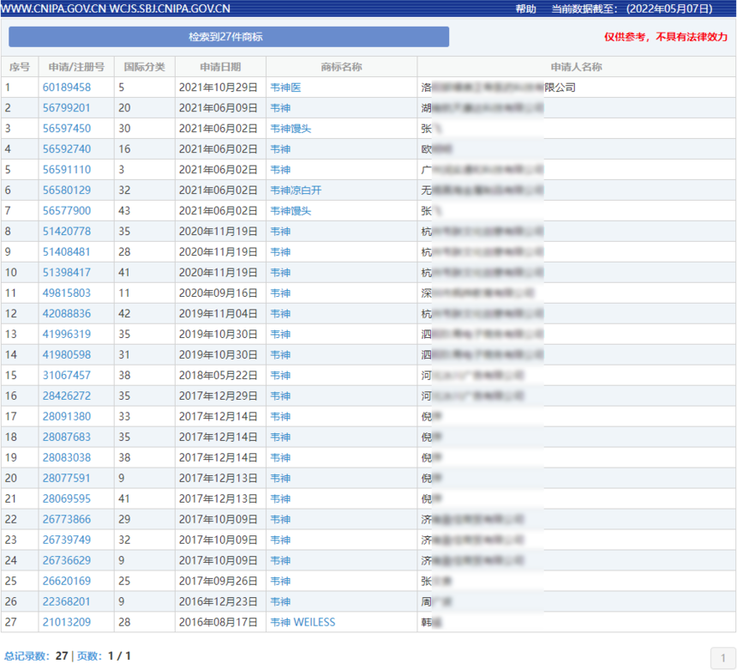Click the 商标名称 column header
Image resolution: width=737 pixels, height=670 pixels.
341,67
